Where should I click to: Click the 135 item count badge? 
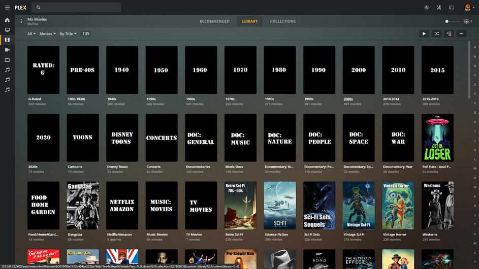(86, 34)
